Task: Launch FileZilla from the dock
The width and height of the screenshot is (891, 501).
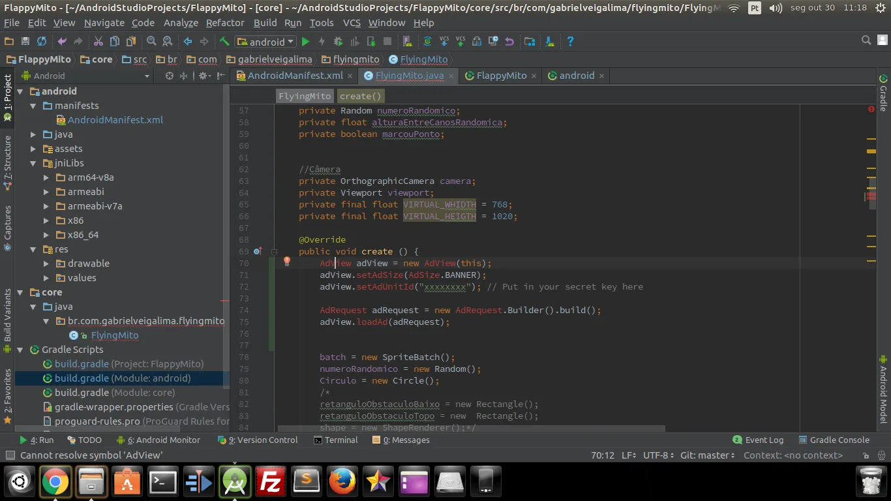Action: pos(270,482)
